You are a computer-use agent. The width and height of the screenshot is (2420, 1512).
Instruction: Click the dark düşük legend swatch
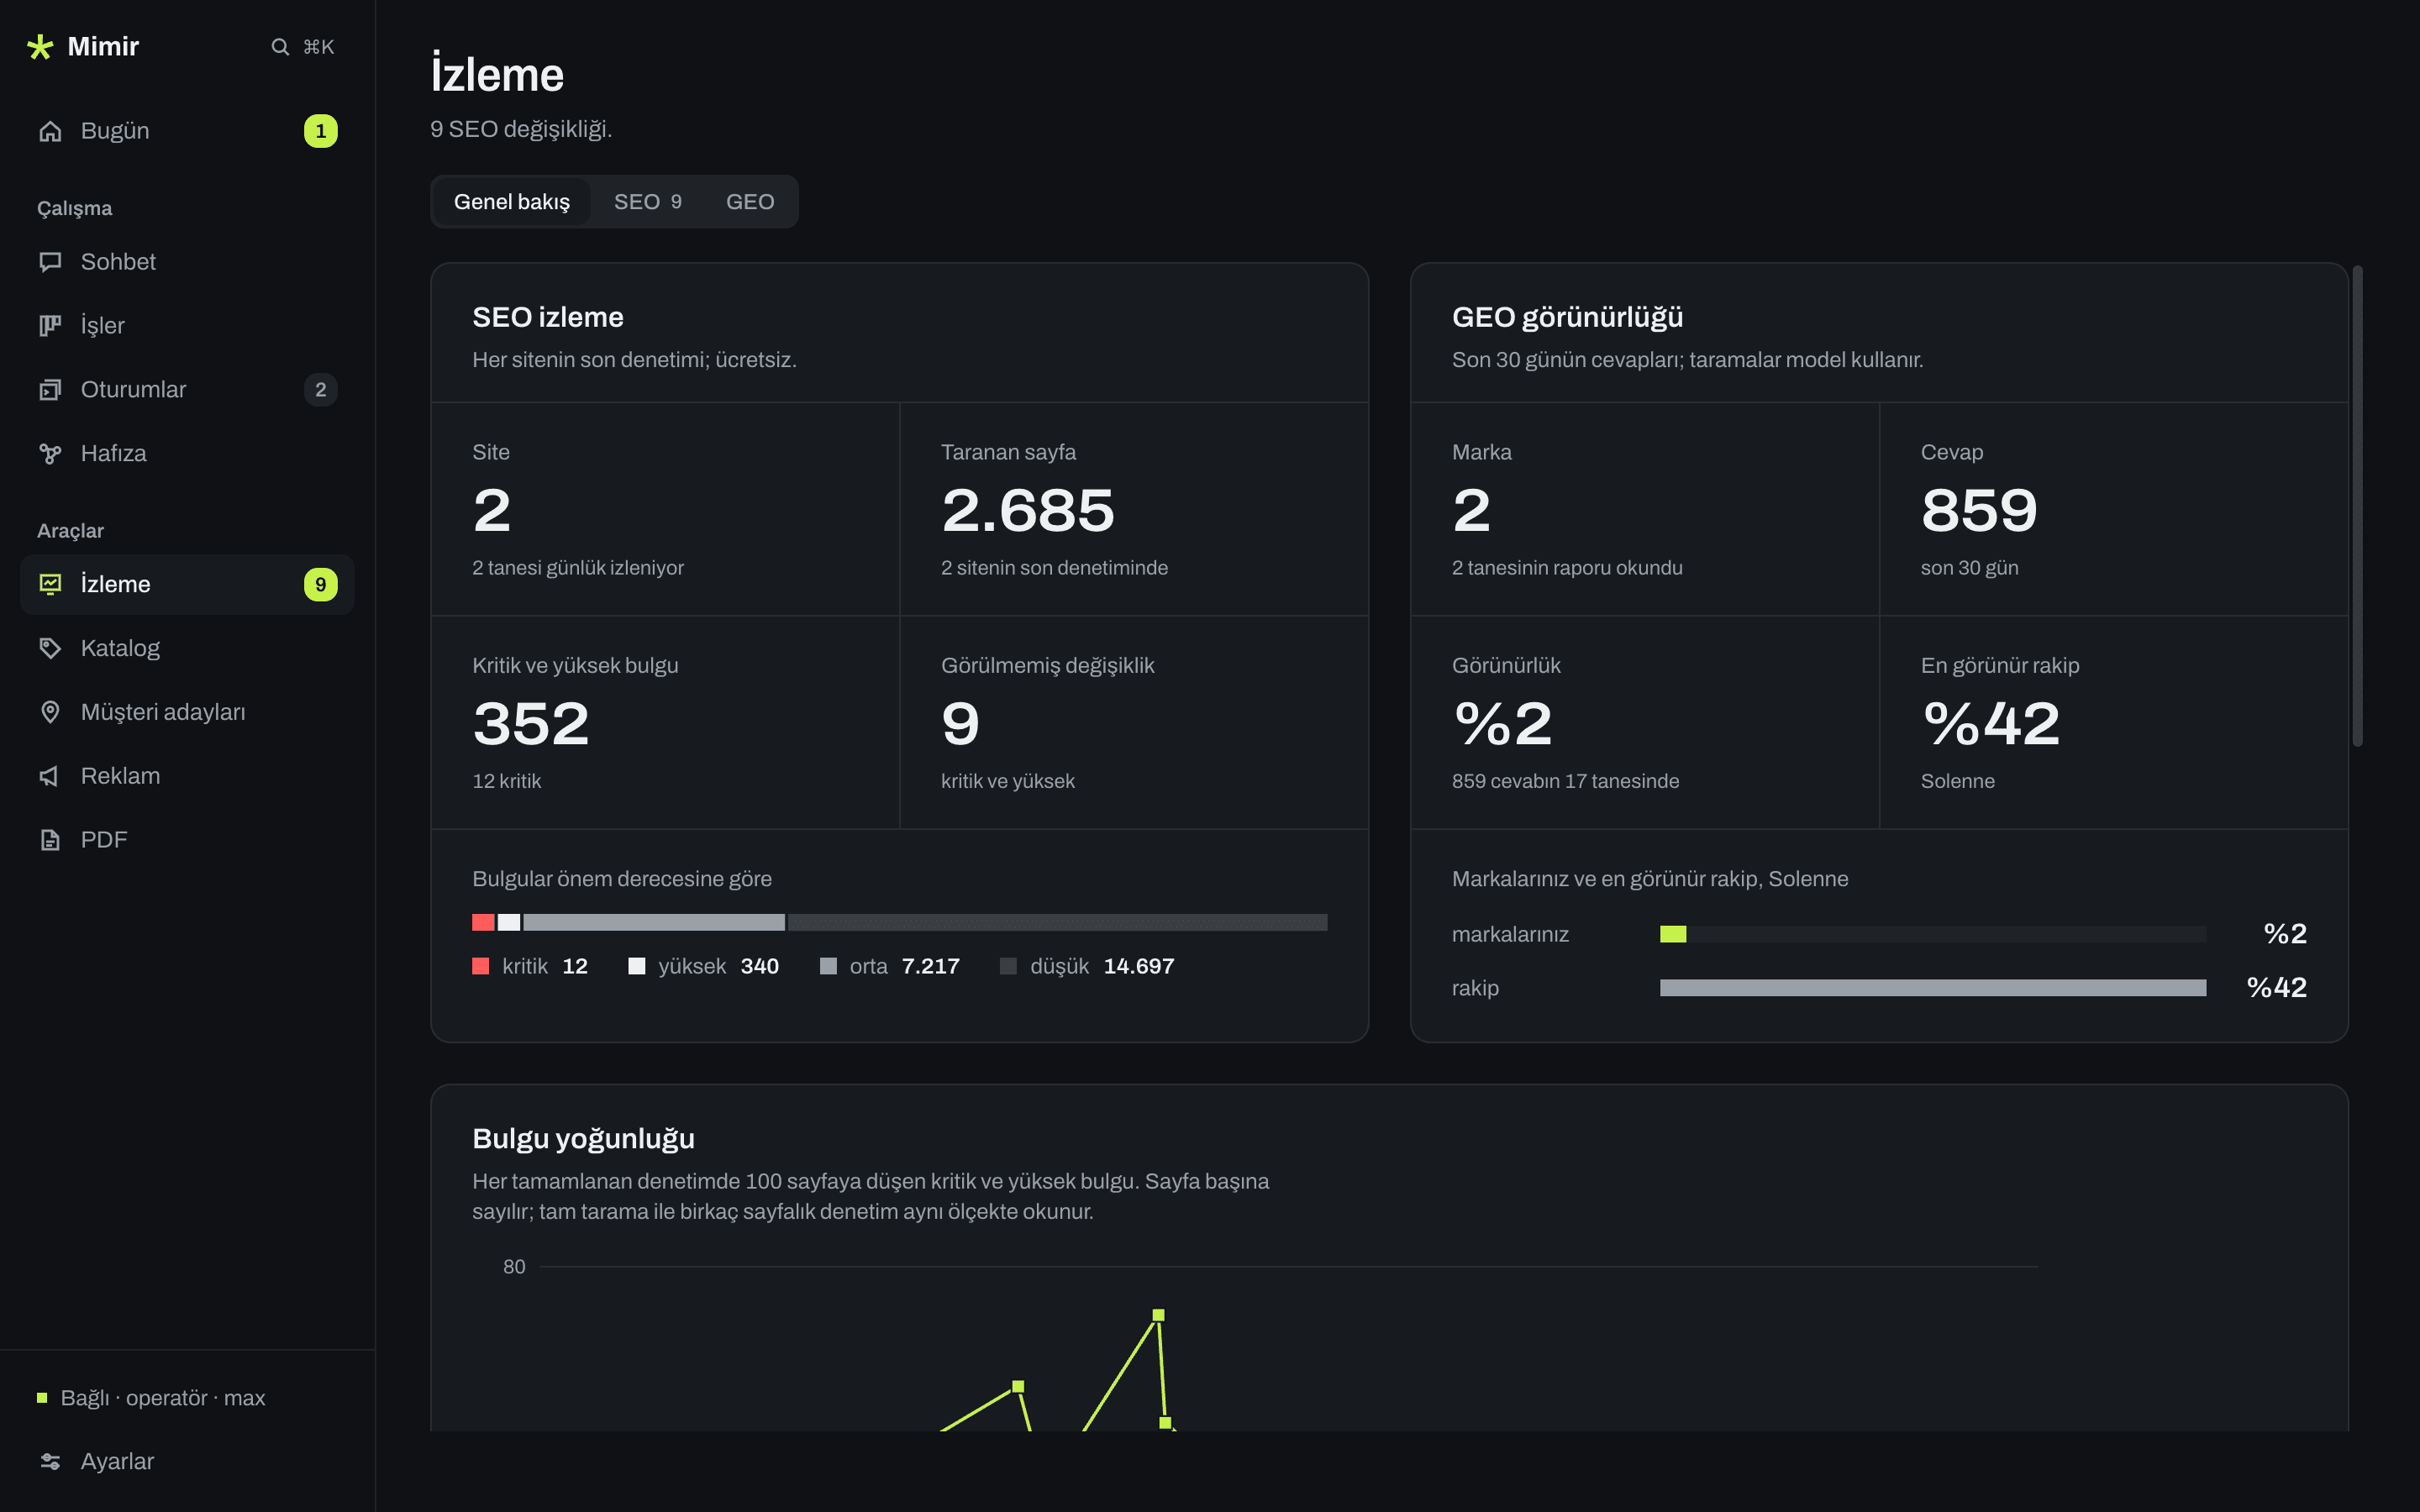point(1008,966)
